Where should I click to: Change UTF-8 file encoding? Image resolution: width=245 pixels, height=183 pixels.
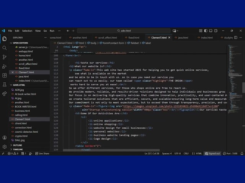[178, 153]
